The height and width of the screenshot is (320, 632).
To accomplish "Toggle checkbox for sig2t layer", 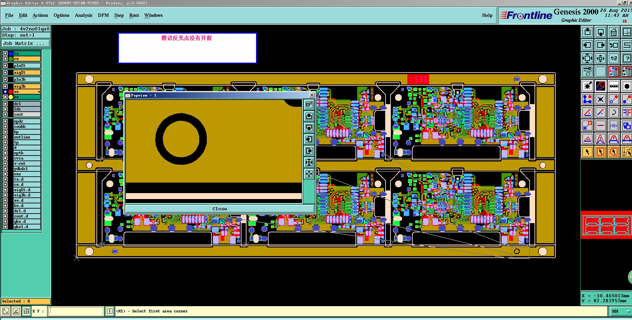I will coord(5,73).
